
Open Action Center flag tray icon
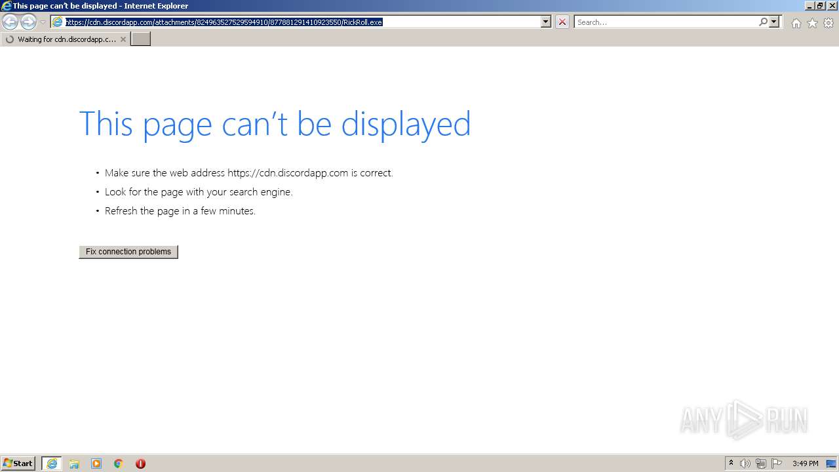[x=777, y=463]
